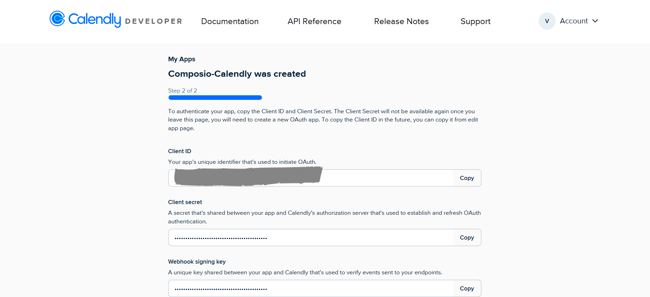Open the API Reference page
Image resolution: width=650 pixels, height=297 pixels.
tap(315, 21)
